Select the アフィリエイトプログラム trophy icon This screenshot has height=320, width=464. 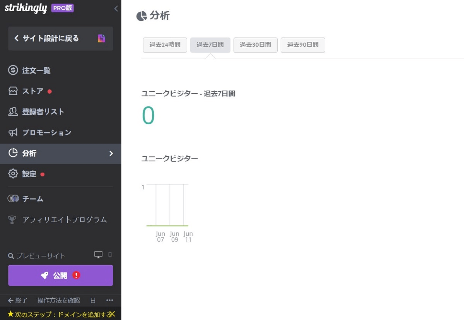[12, 219]
